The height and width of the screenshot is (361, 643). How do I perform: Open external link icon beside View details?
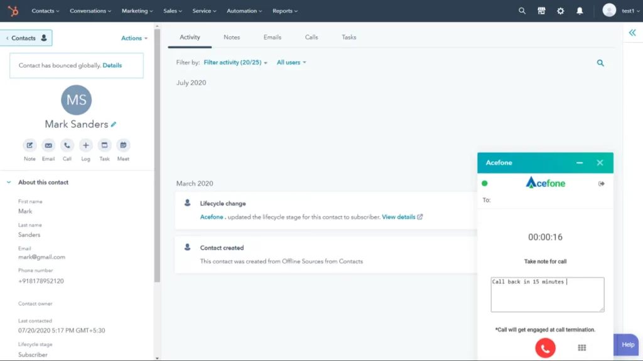420,217
